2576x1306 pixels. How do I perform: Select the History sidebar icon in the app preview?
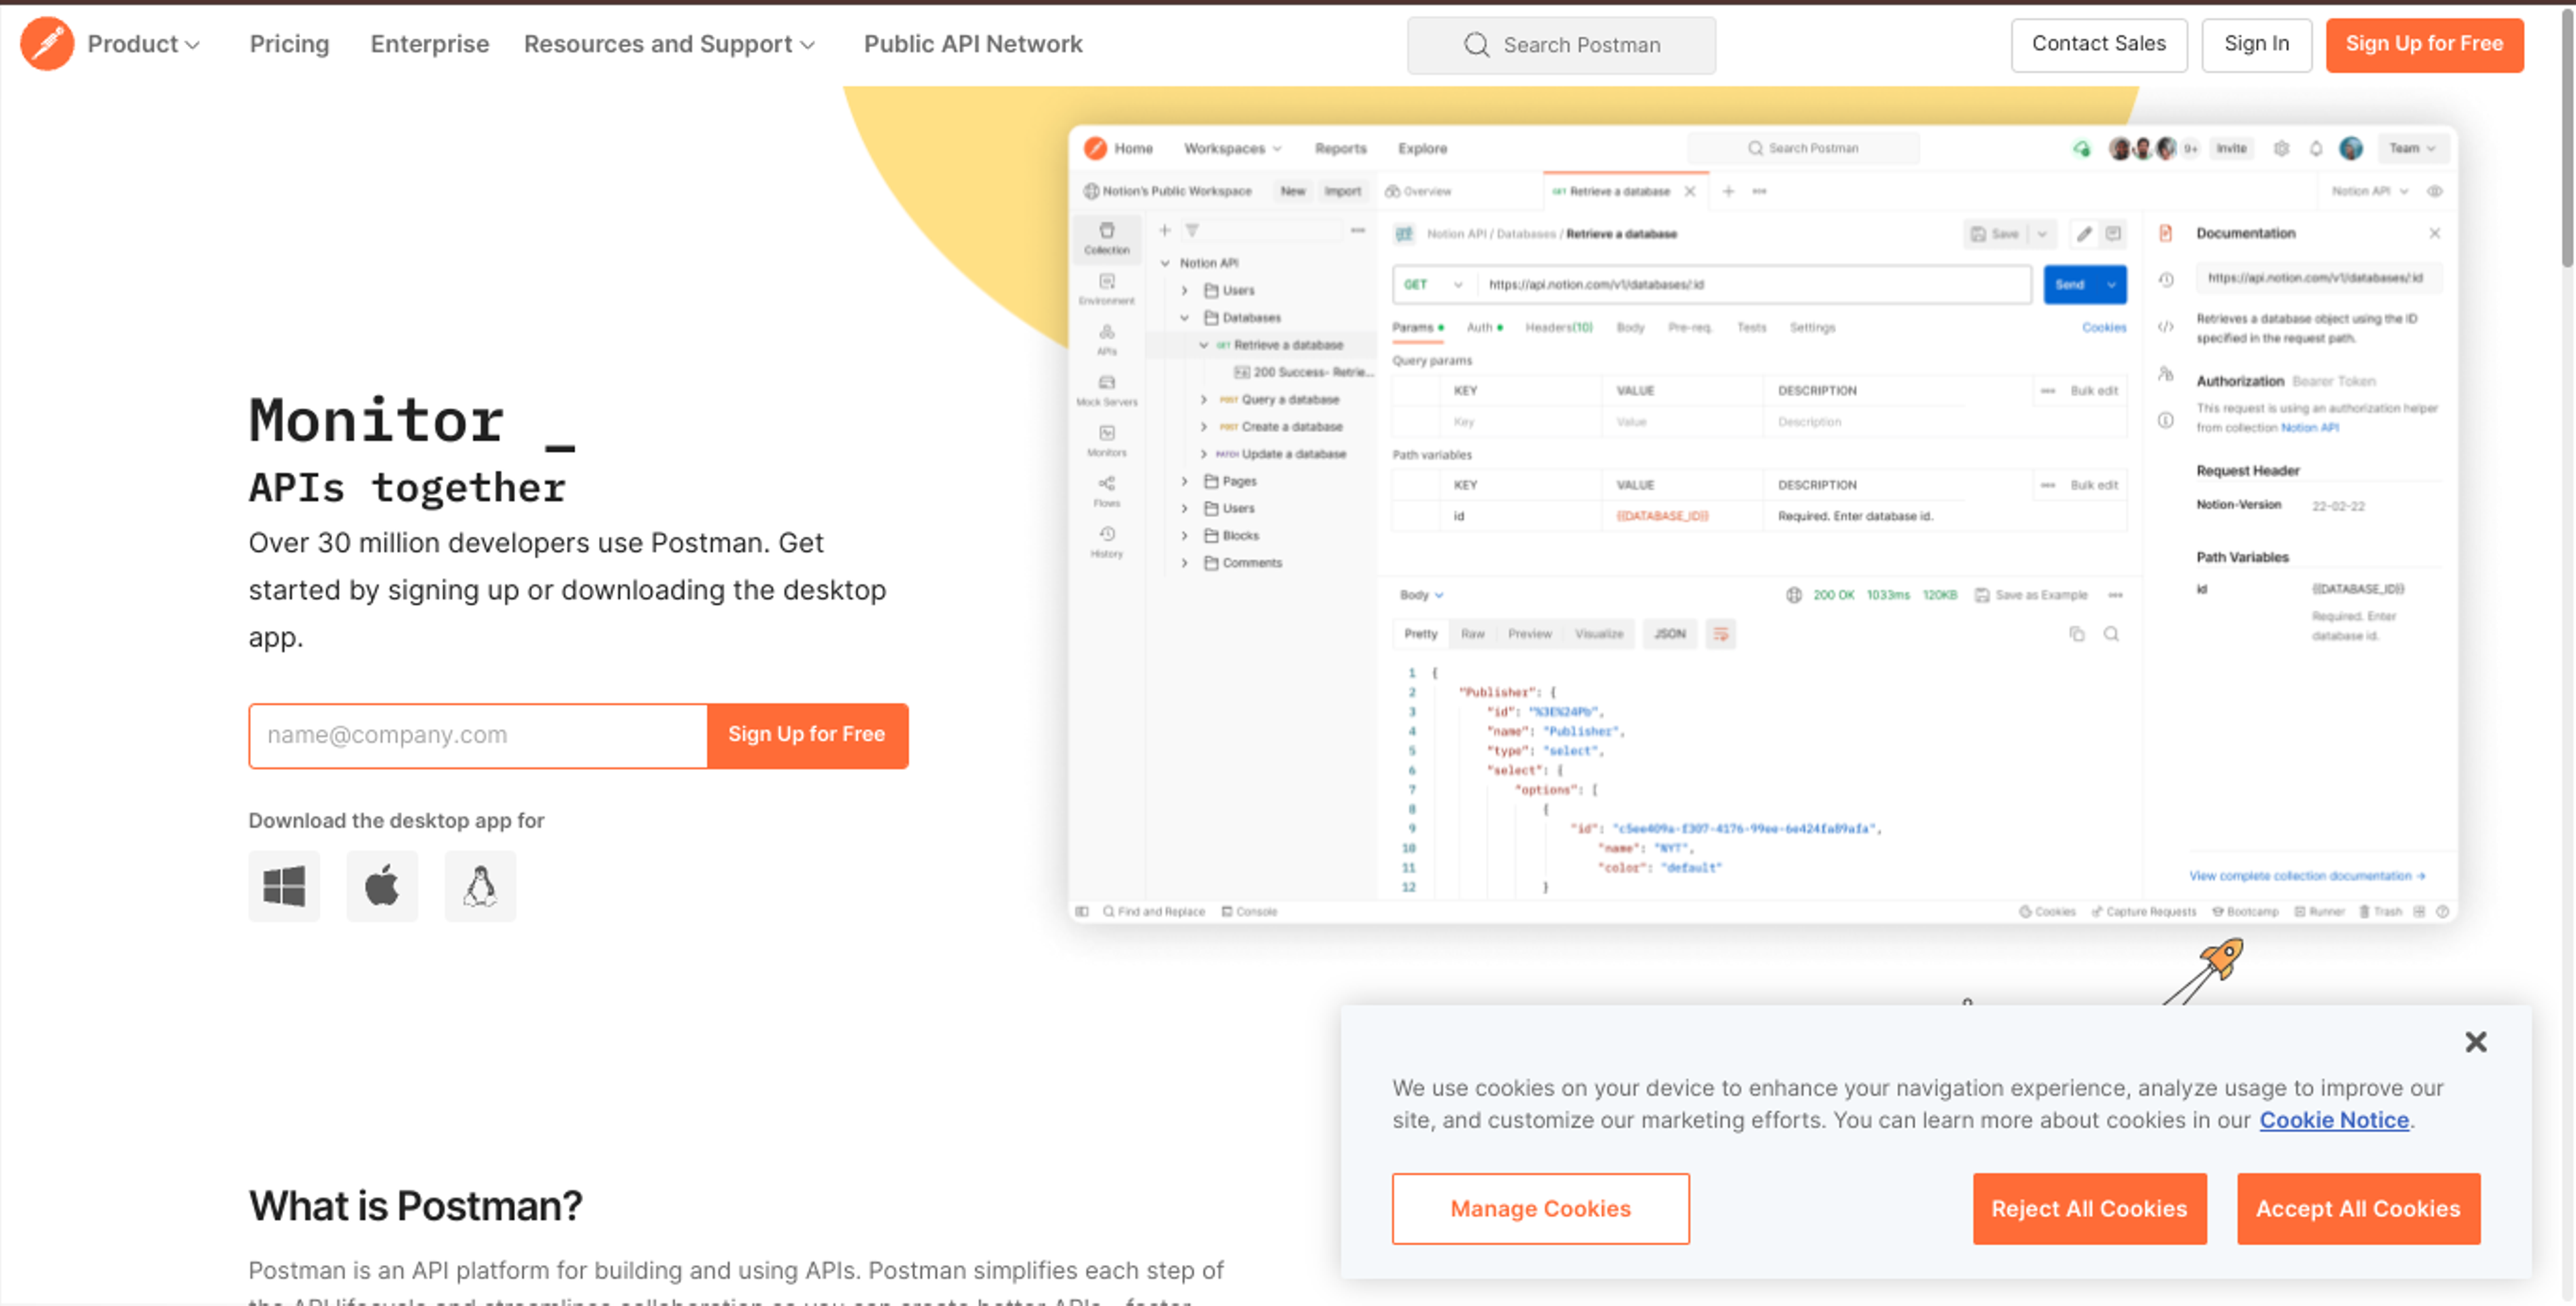[x=1107, y=542]
